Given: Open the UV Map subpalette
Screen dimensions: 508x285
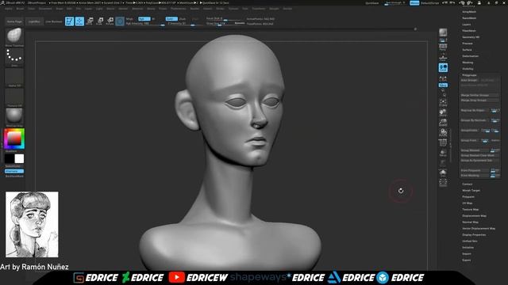Looking at the screenshot, I should click(468, 203).
